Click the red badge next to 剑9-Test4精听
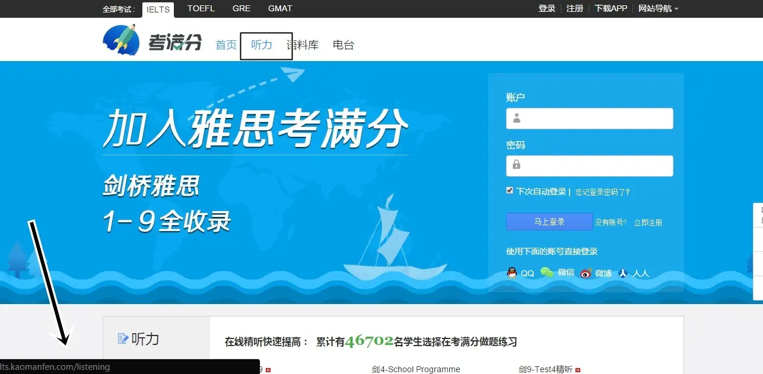The height and width of the screenshot is (374, 763). pos(578,370)
